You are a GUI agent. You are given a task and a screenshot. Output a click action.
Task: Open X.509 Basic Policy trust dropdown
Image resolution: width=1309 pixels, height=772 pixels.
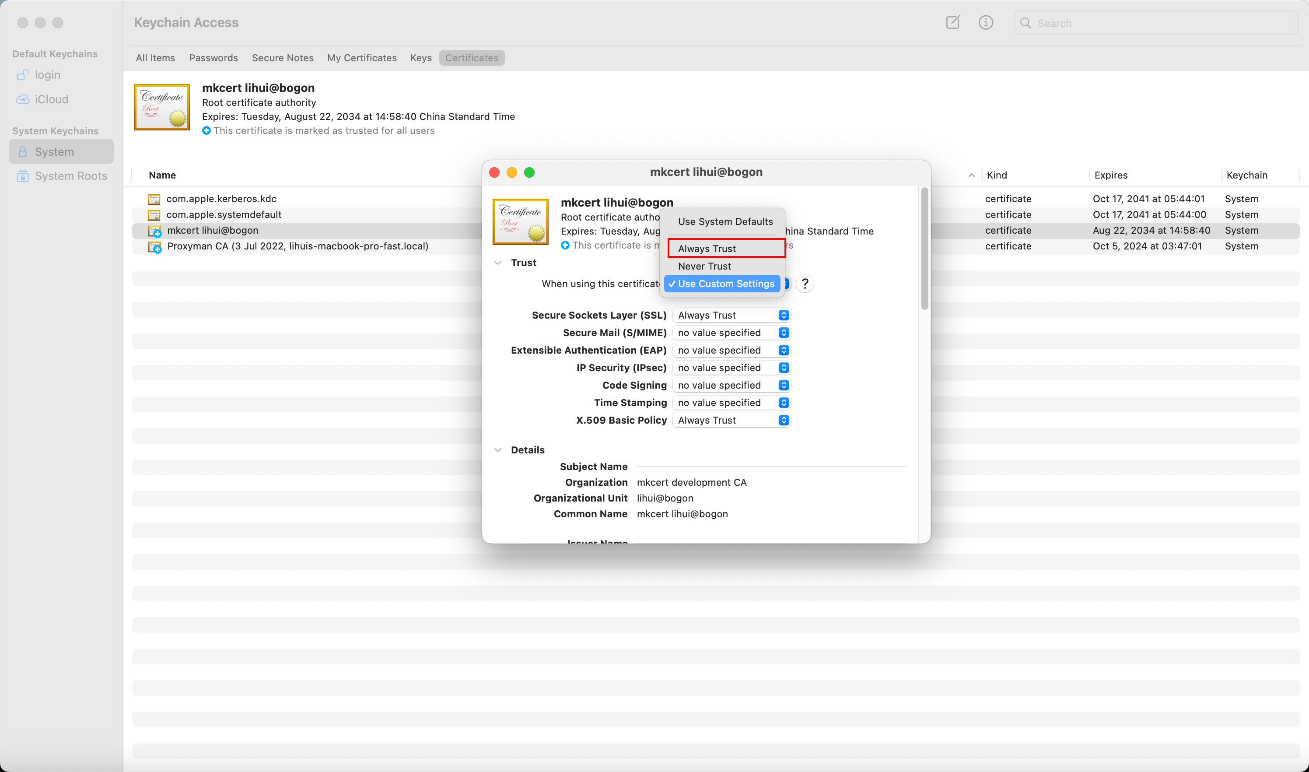(x=731, y=420)
